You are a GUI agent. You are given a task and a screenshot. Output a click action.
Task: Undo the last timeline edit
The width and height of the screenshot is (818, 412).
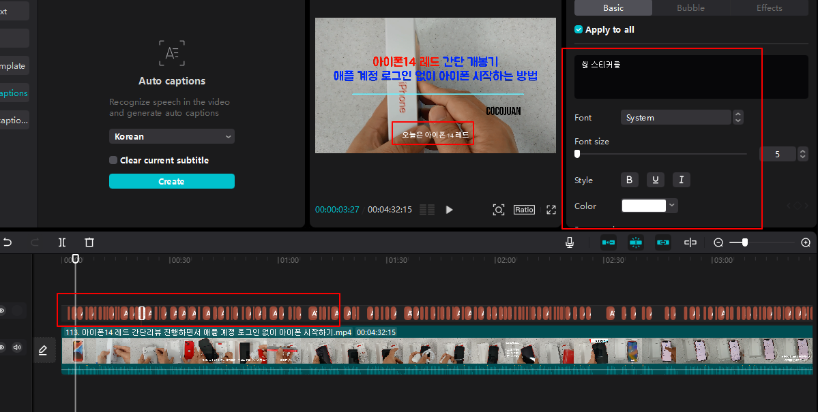(8, 242)
